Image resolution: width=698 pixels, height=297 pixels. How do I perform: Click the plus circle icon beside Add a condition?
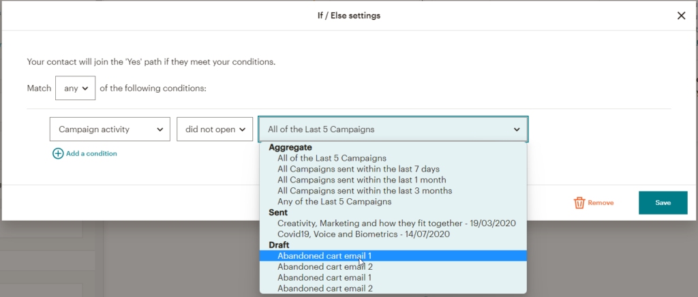[x=58, y=153]
